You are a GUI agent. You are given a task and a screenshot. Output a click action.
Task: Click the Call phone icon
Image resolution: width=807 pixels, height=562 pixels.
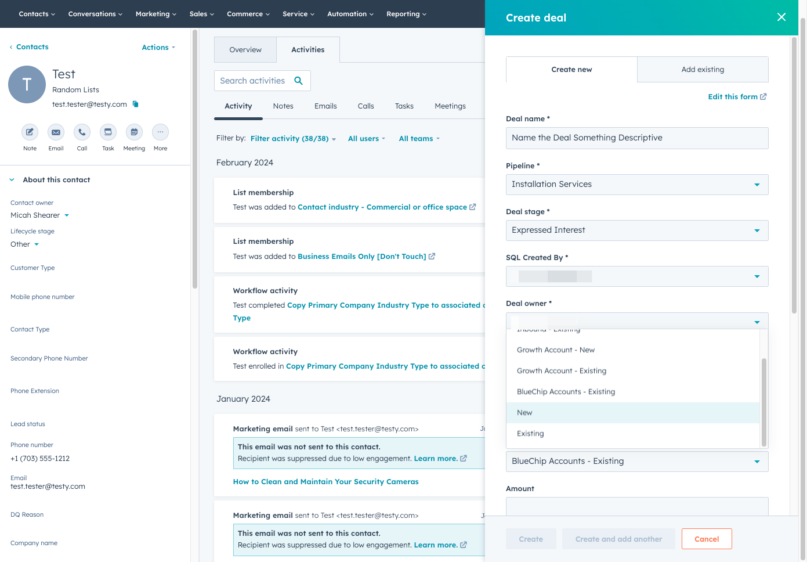(82, 132)
